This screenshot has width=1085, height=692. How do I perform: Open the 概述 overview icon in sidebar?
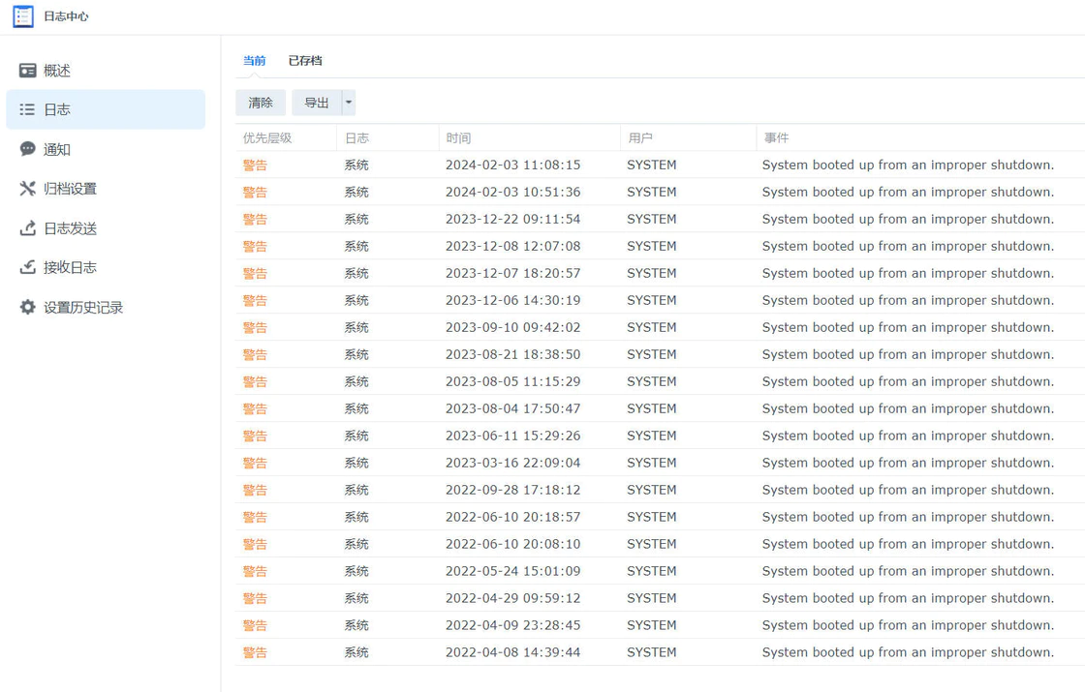(28, 71)
